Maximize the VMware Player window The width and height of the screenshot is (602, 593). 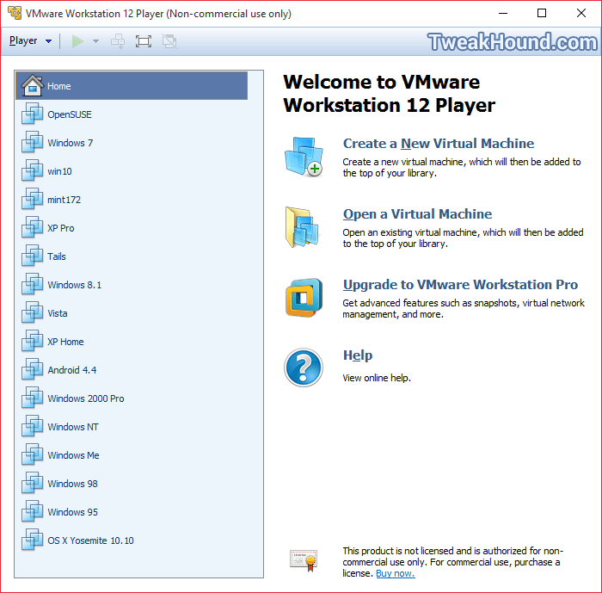[x=542, y=13]
